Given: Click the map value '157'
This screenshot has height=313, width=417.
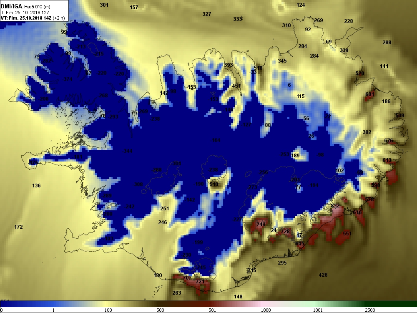Looking at the screenshot, I should point(134,7).
